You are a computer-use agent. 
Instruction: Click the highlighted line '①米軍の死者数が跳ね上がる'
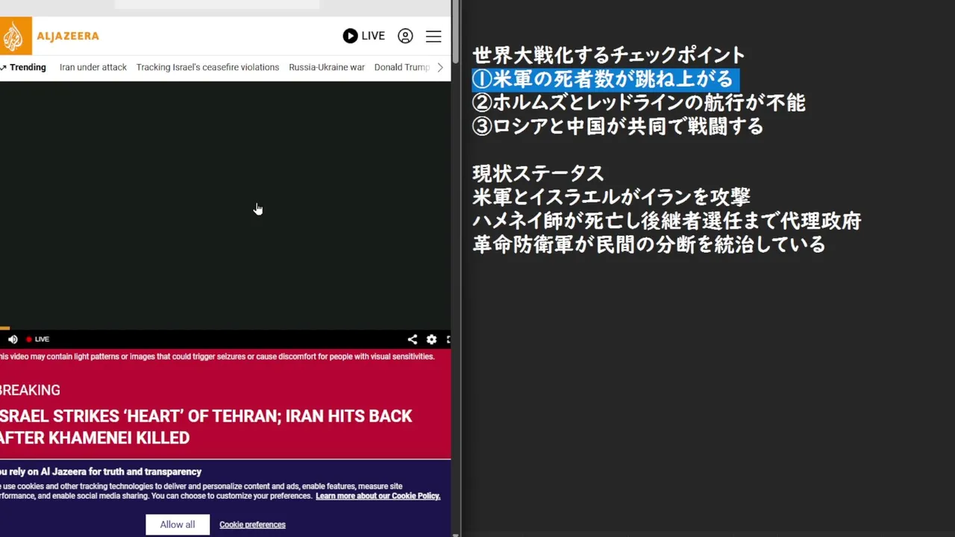(605, 79)
